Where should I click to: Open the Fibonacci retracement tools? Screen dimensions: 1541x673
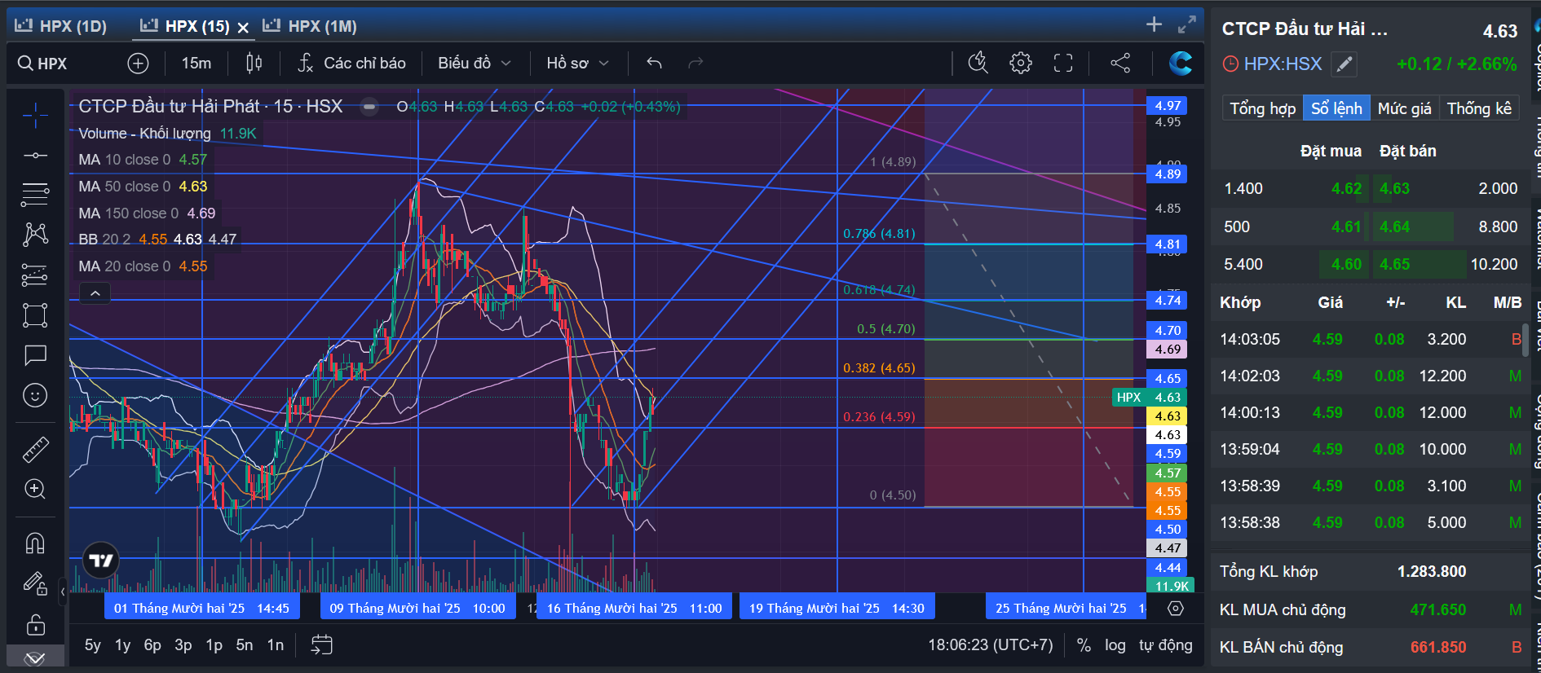click(x=35, y=195)
